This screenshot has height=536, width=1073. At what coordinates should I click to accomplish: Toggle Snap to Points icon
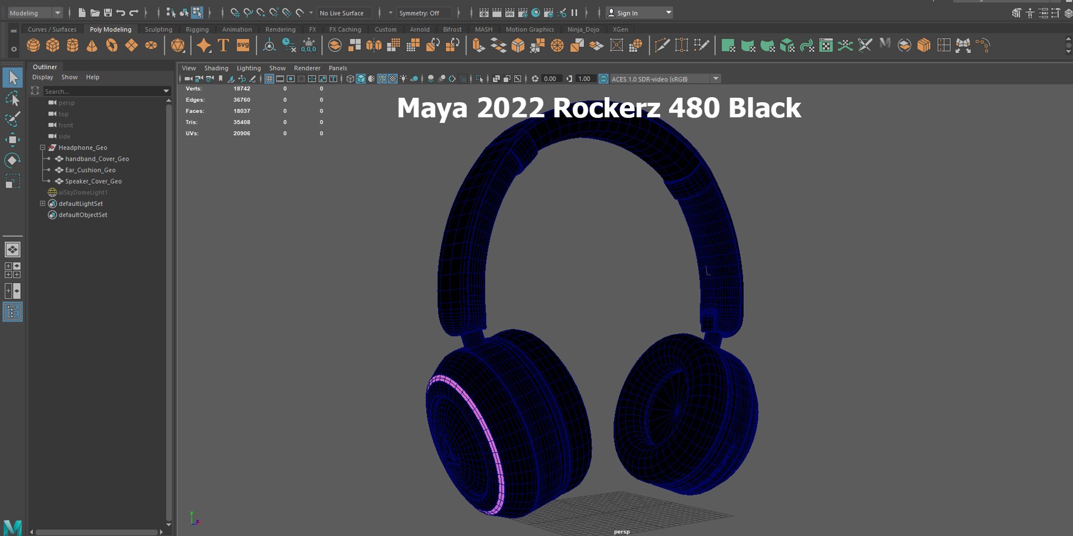pyautogui.click(x=261, y=12)
